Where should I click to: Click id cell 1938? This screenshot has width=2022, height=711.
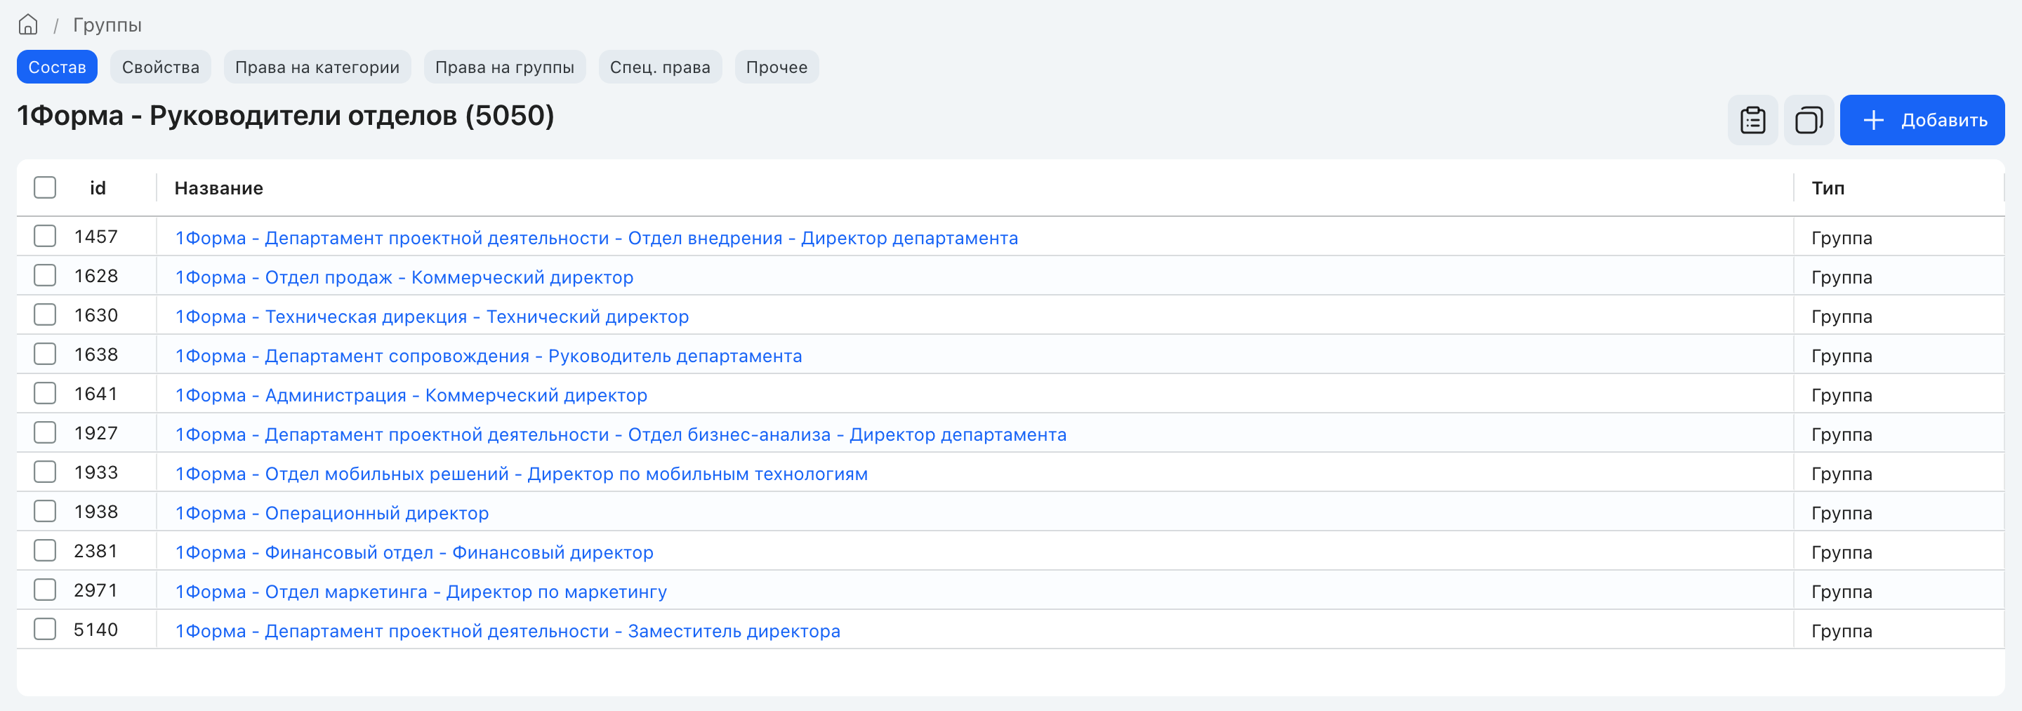95,511
